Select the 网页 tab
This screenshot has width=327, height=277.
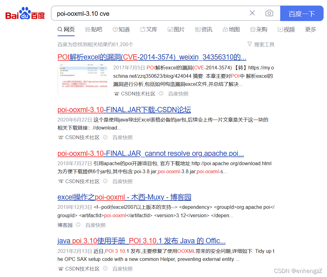point(66,29)
